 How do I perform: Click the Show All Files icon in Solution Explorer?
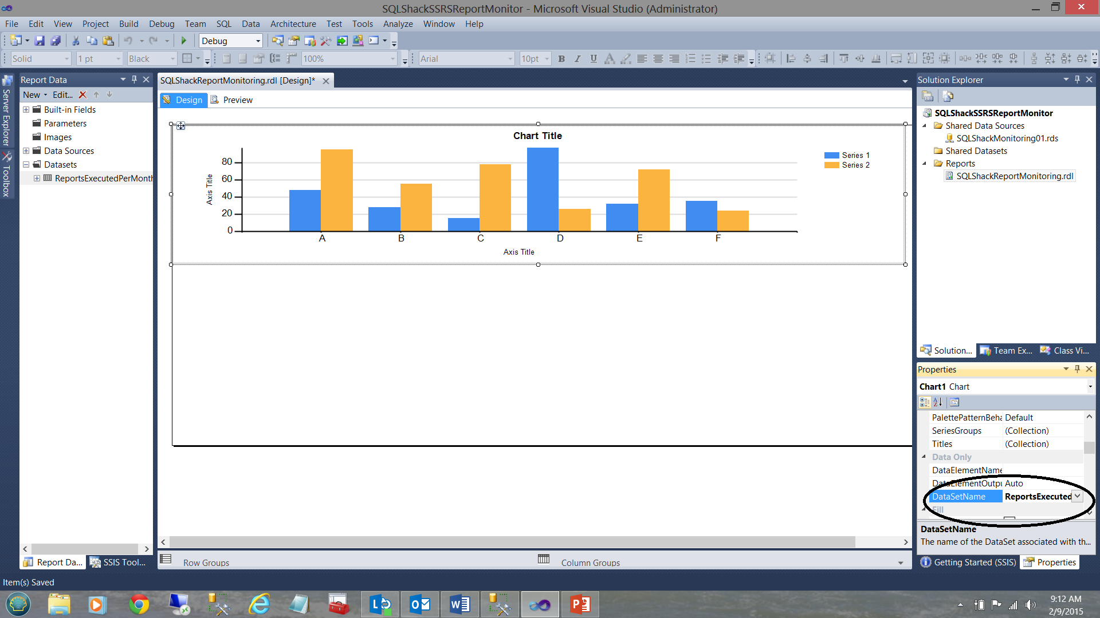tap(948, 96)
